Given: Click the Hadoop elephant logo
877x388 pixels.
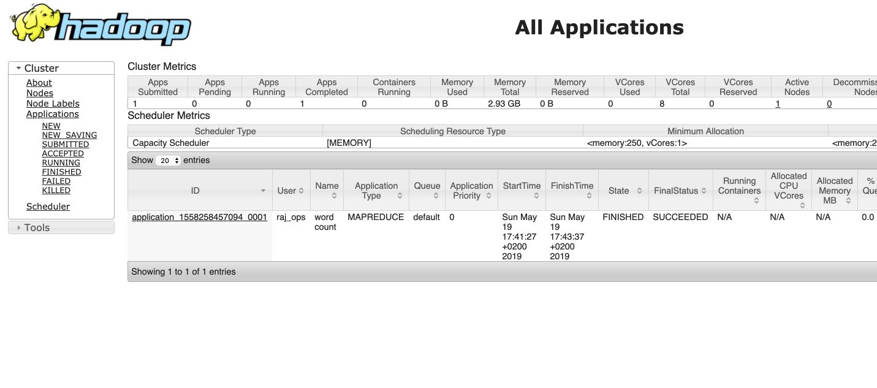Looking at the screenshot, I should (101, 25).
